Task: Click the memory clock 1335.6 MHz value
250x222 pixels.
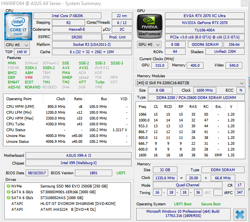Action: click(x=165, y=178)
